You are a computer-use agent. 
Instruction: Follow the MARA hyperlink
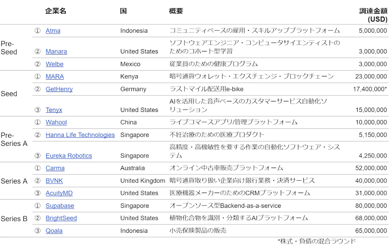[55, 76]
